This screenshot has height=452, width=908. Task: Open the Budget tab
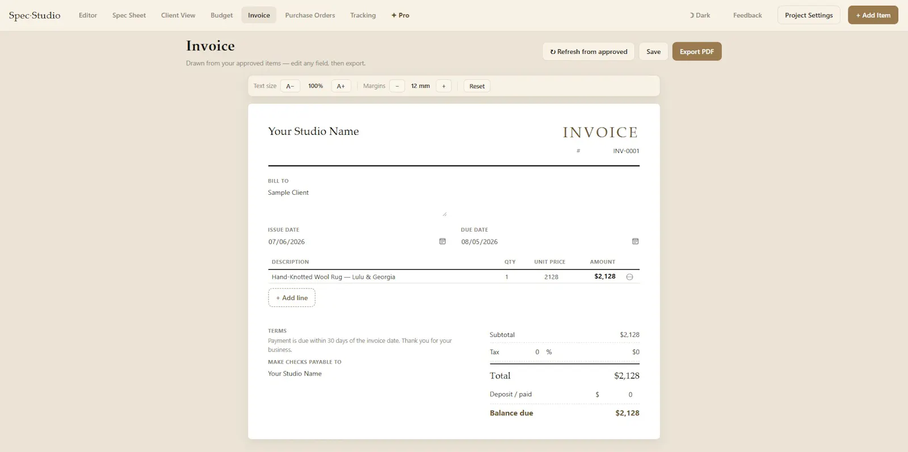pyautogui.click(x=221, y=15)
